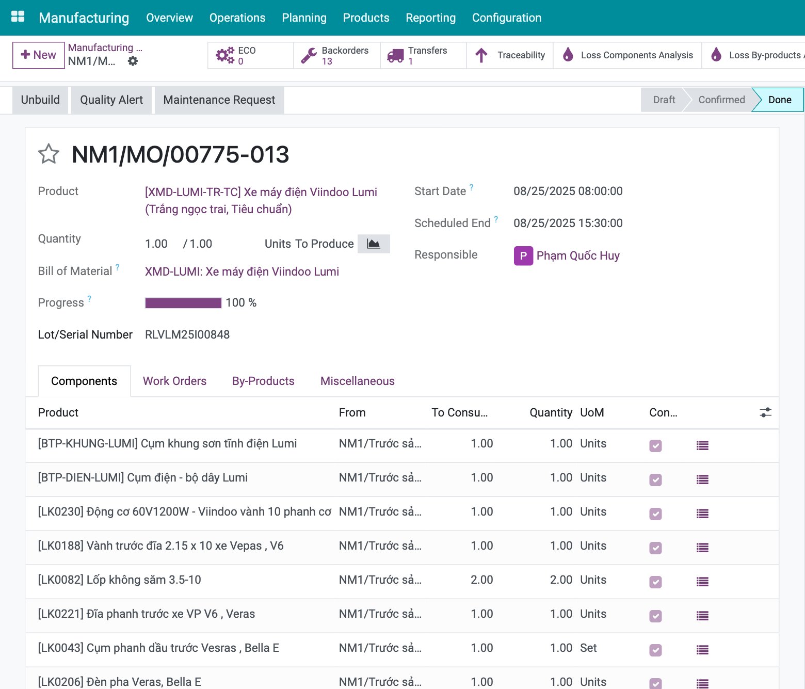
Task: Show forecast chart icon next to Units To Produce
Action: (374, 244)
